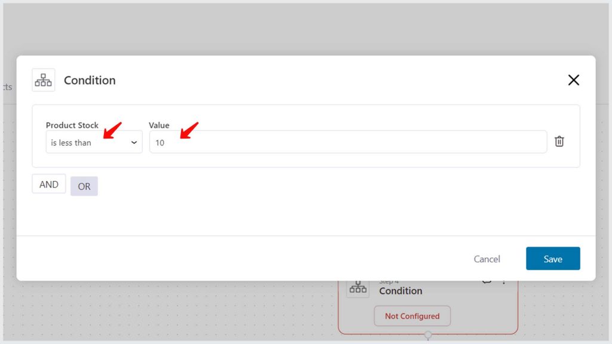Screen dimensions: 612x344
Task: Click the Value field label
Action: [159, 125]
